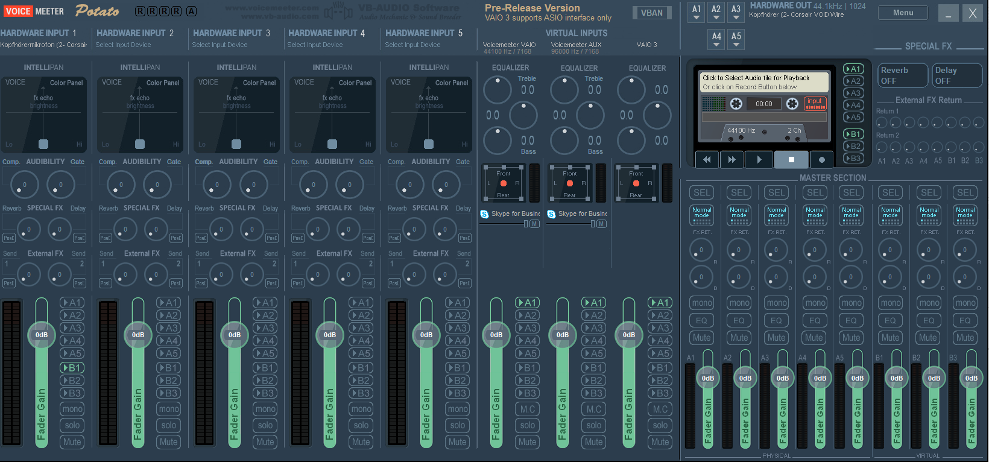
Task: Toggle Reverb OFF button in Special FX
Action: (902, 75)
